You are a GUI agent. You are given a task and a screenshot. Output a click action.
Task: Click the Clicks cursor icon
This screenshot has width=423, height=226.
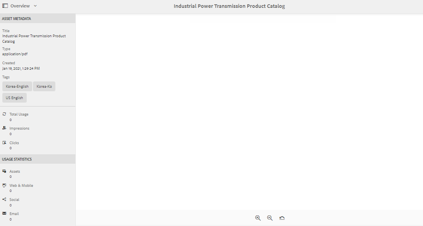coord(4,143)
